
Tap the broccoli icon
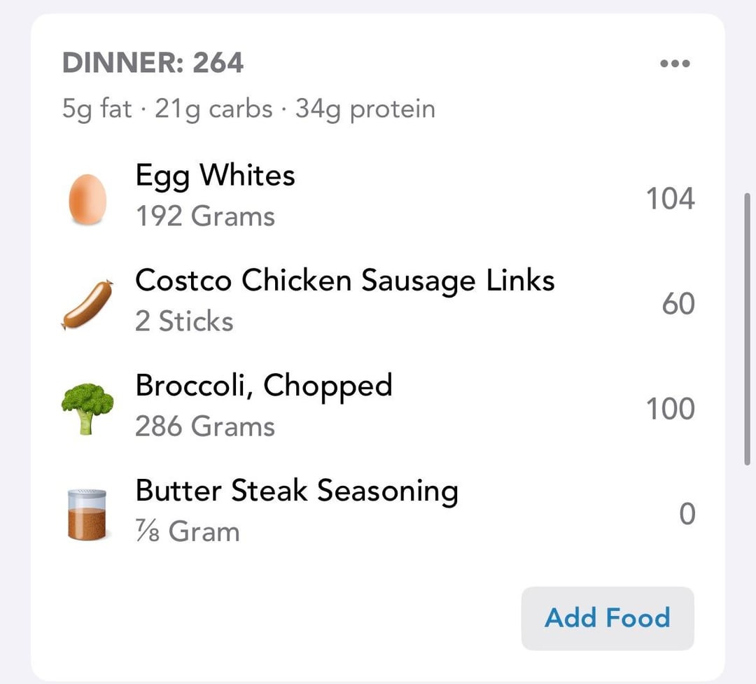(x=87, y=409)
